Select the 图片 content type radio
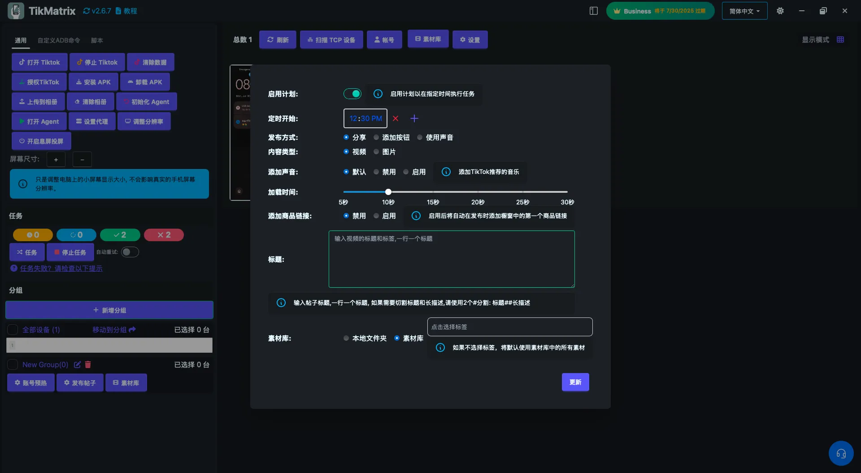Screen dimensions: 861x473 tap(376, 152)
